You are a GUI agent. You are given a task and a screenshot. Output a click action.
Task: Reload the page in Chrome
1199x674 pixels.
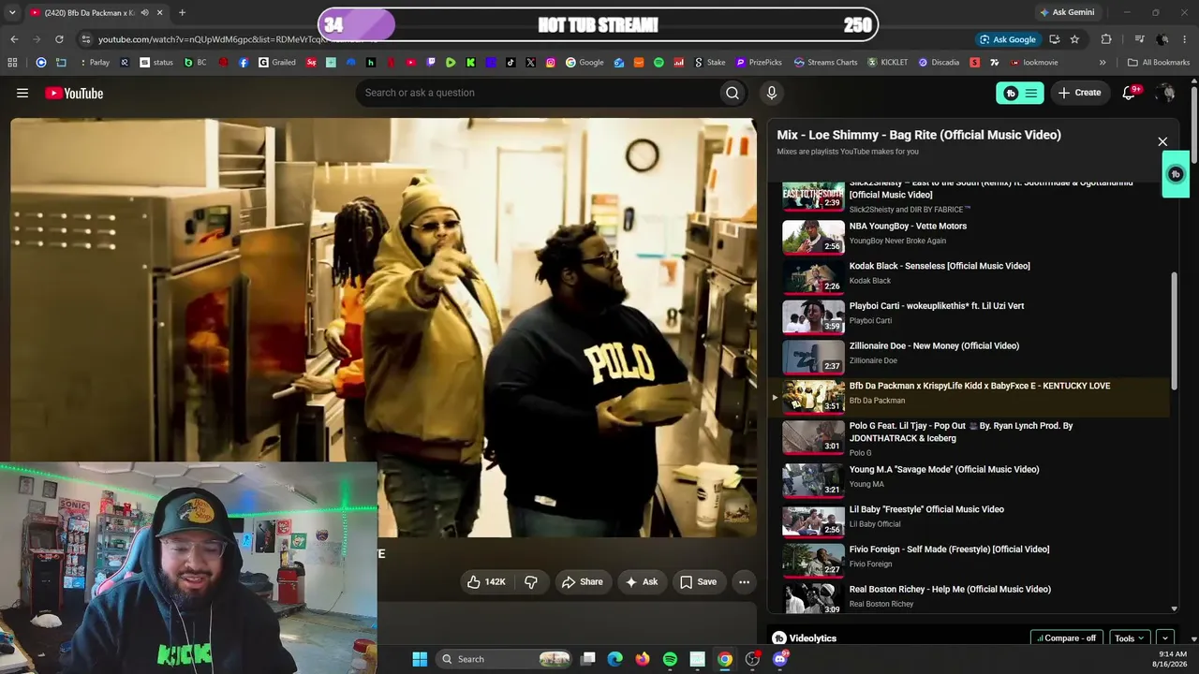tap(59, 39)
